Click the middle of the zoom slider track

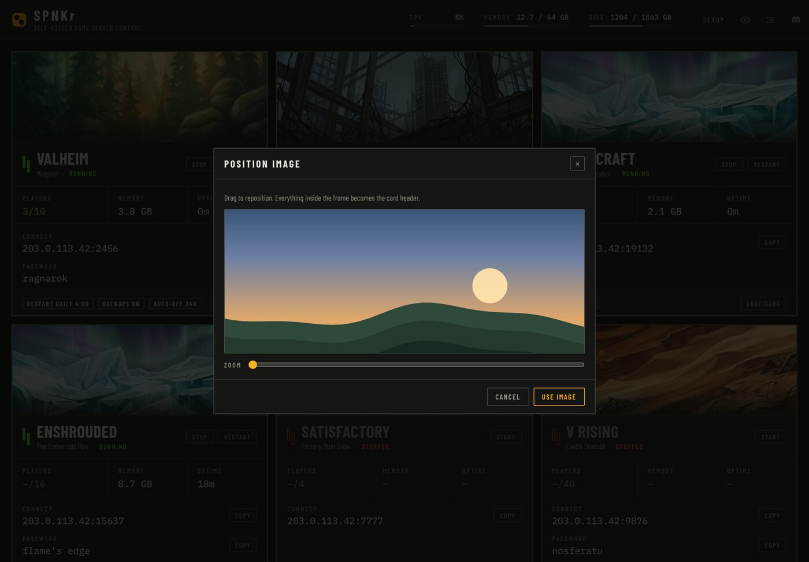pyautogui.click(x=416, y=365)
